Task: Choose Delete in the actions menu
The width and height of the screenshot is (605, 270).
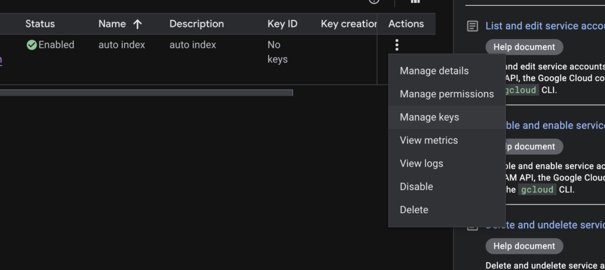Action: (x=414, y=210)
